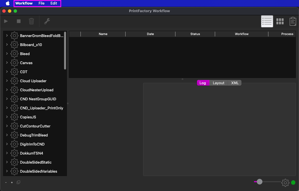The width and height of the screenshot is (299, 191).
Task: Click the gear icon beside DoubleSidedVariables
Action: (x=14, y=171)
